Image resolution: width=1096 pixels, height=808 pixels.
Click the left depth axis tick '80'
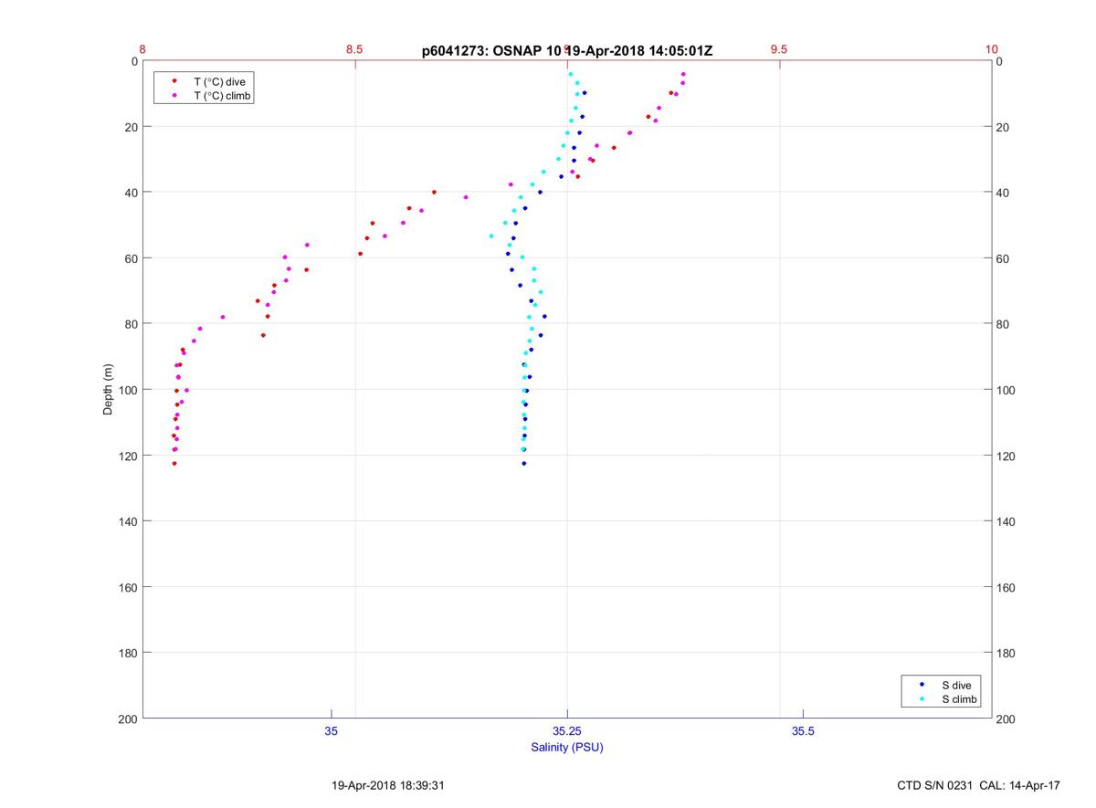[x=132, y=324]
